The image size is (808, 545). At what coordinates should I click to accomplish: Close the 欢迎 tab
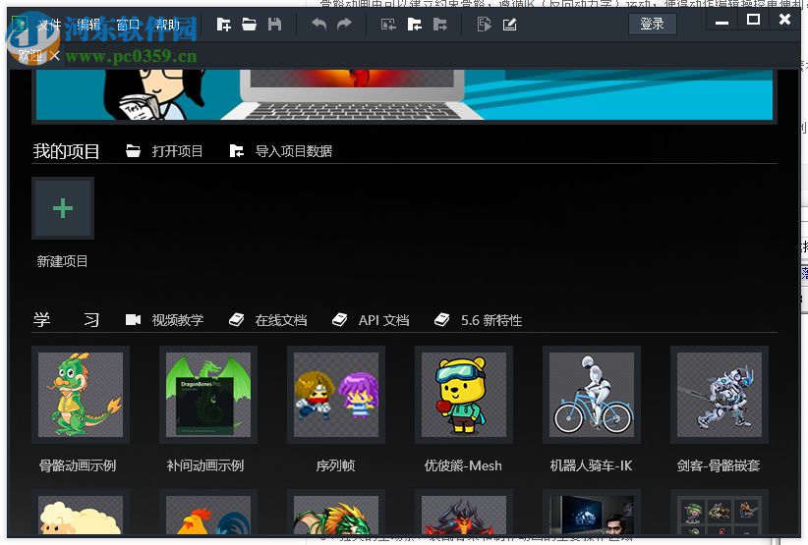55,56
